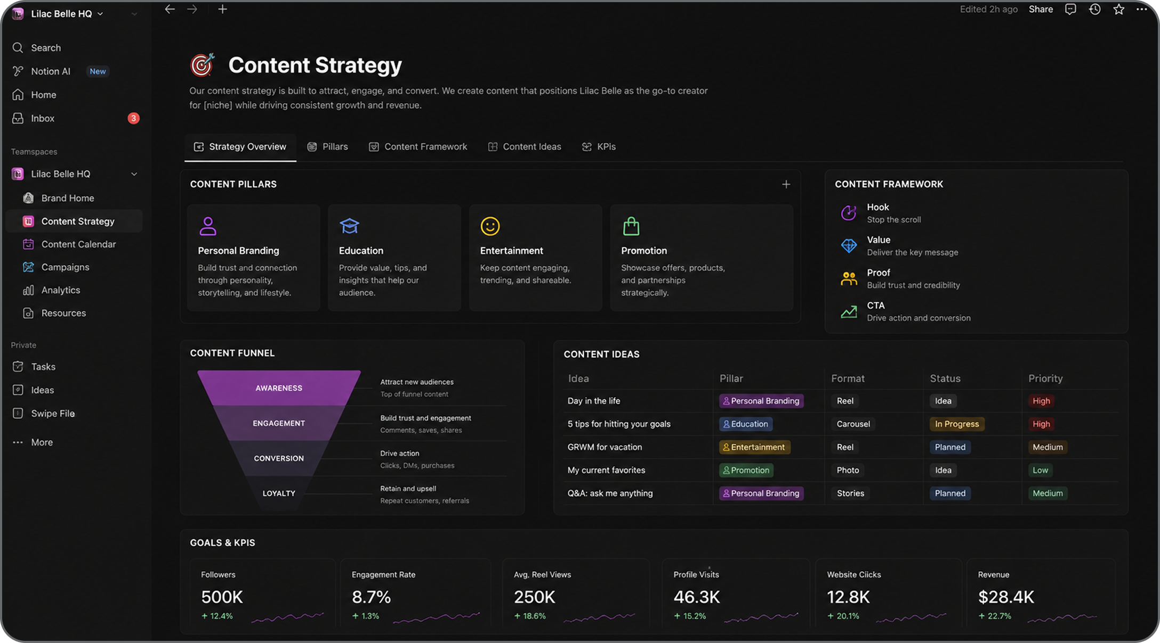Image resolution: width=1160 pixels, height=643 pixels.
Task: Open the Content Framework tab
Action: 418,146
